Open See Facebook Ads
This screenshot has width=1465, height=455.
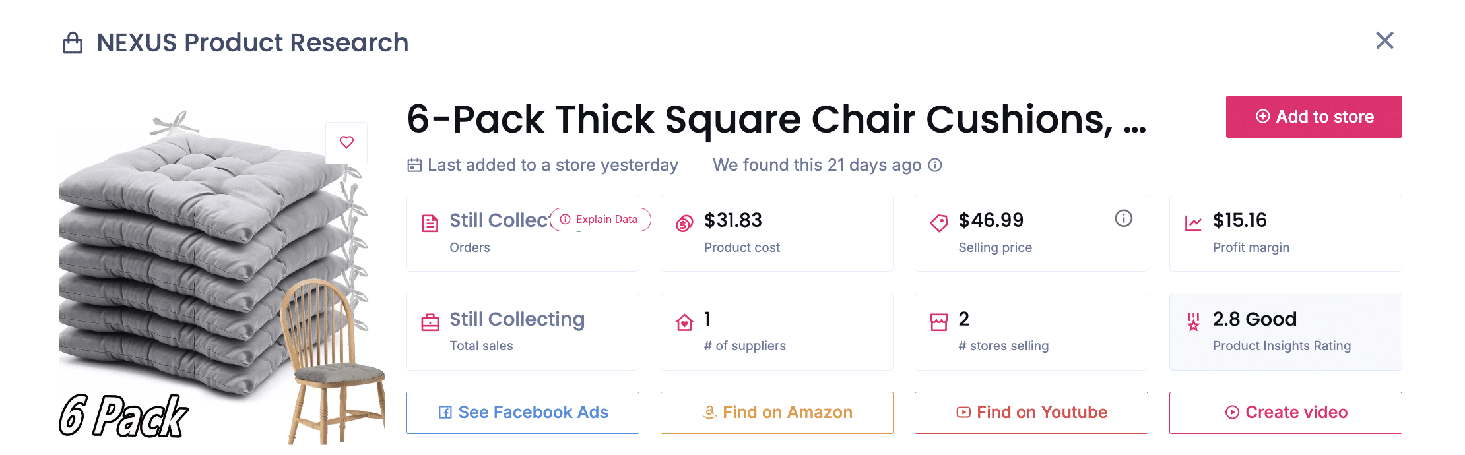(x=523, y=413)
